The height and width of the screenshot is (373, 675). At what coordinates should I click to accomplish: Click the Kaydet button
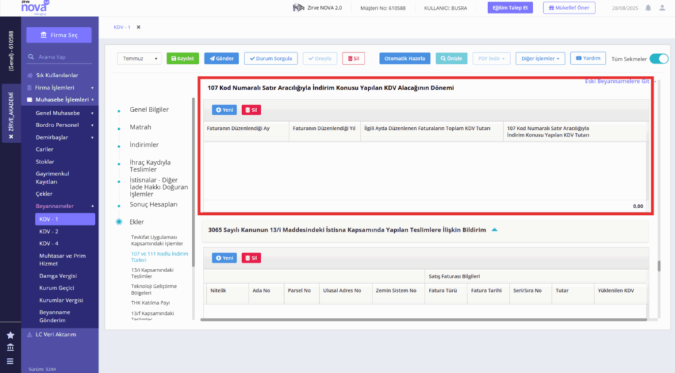point(183,59)
